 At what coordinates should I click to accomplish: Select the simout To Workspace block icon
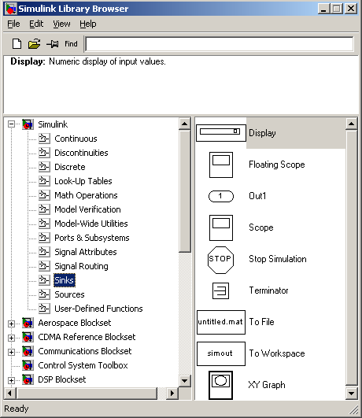point(221,353)
